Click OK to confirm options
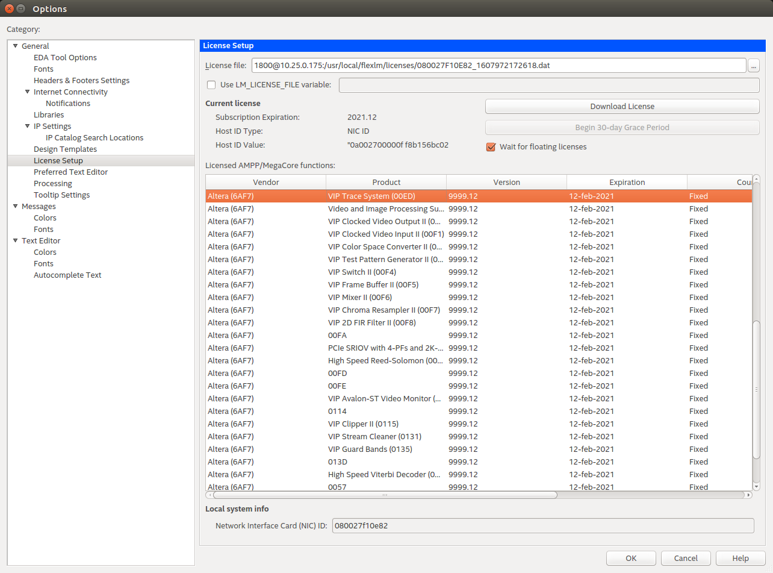 tap(630, 558)
